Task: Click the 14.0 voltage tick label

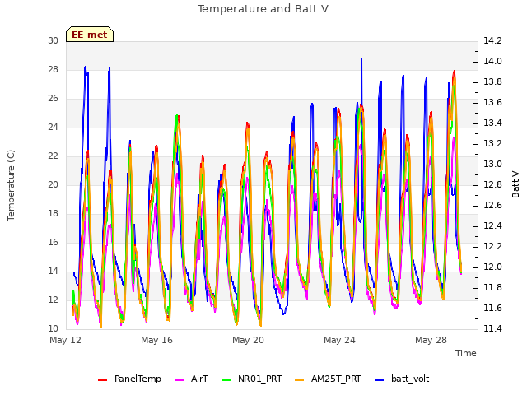Action: (492, 61)
